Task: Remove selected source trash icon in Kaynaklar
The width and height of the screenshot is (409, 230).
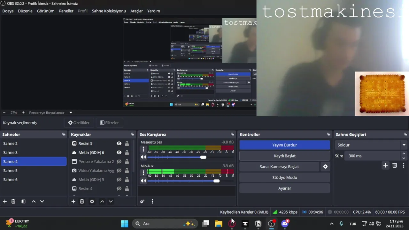Action: tap(82, 202)
